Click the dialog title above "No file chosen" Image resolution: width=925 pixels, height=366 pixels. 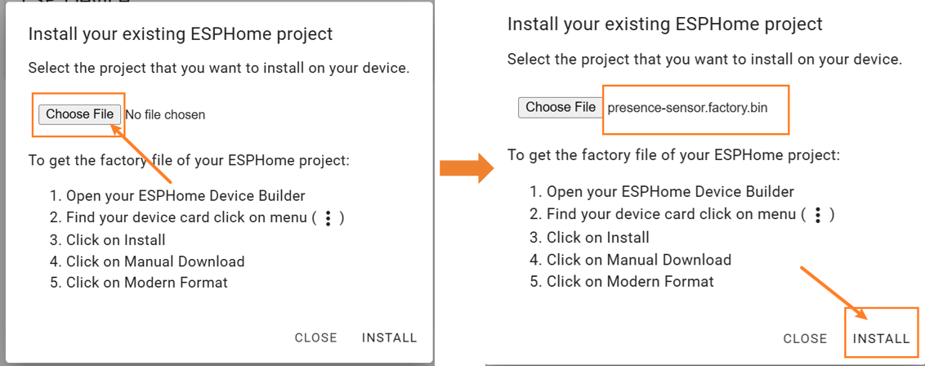click(181, 34)
